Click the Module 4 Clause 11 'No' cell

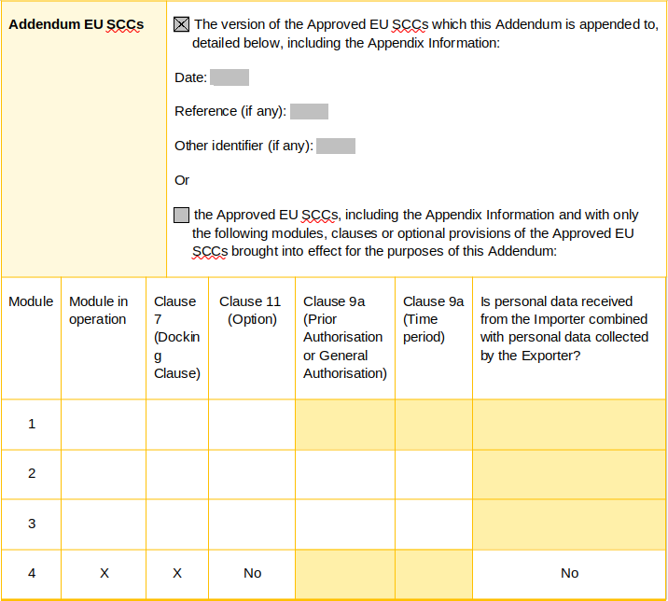pyautogui.click(x=252, y=573)
